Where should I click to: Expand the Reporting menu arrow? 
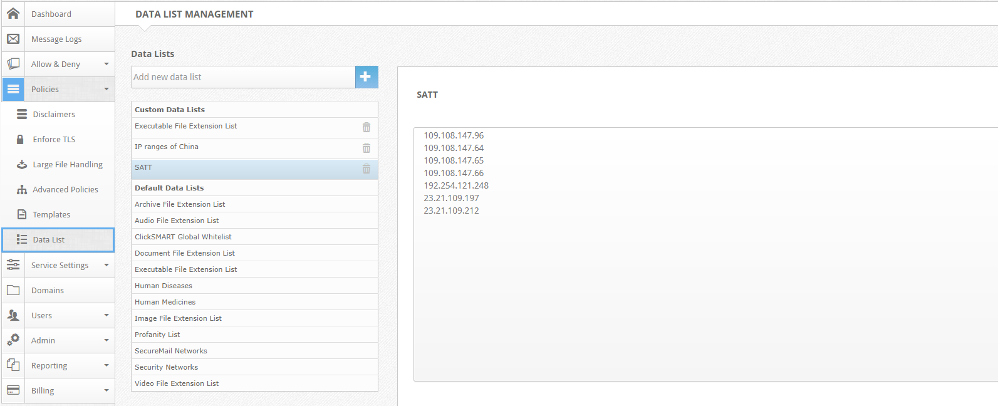tap(107, 365)
